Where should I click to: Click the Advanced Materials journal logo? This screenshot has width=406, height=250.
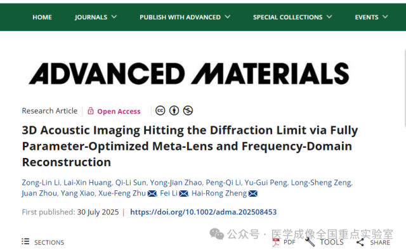[x=189, y=74]
